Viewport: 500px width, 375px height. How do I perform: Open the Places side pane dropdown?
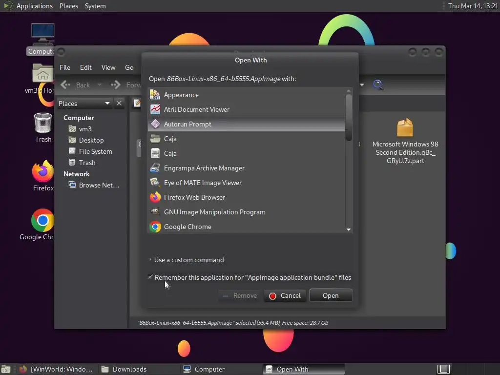[84, 104]
